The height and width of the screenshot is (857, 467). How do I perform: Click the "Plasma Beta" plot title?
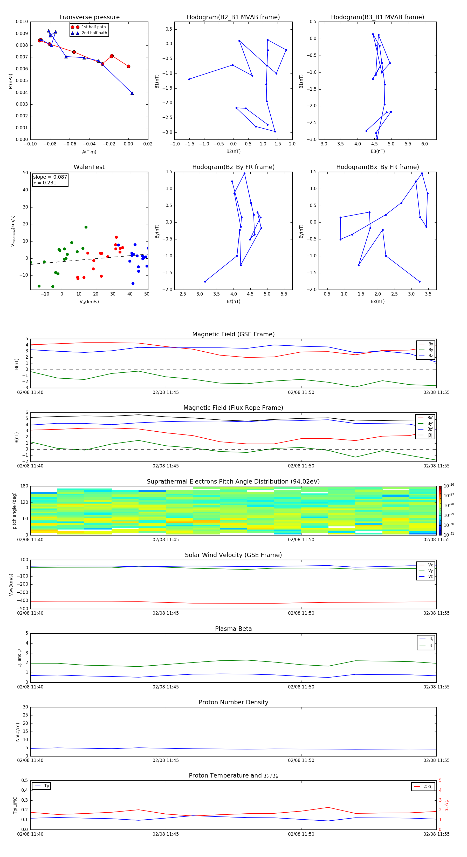(x=233, y=629)
